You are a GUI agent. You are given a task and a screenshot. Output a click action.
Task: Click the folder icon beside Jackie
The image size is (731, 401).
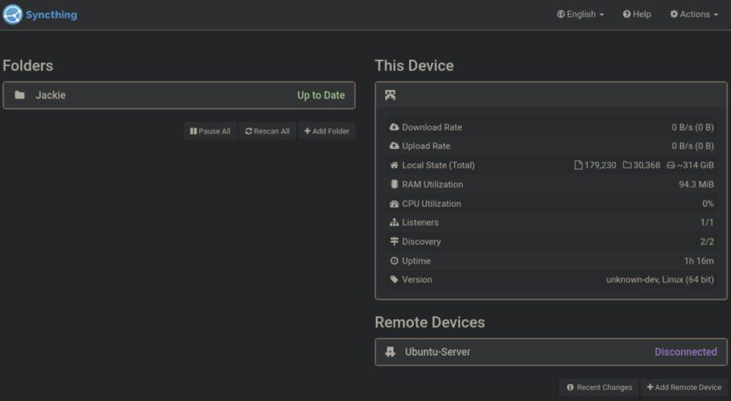(x=19, y=95)
